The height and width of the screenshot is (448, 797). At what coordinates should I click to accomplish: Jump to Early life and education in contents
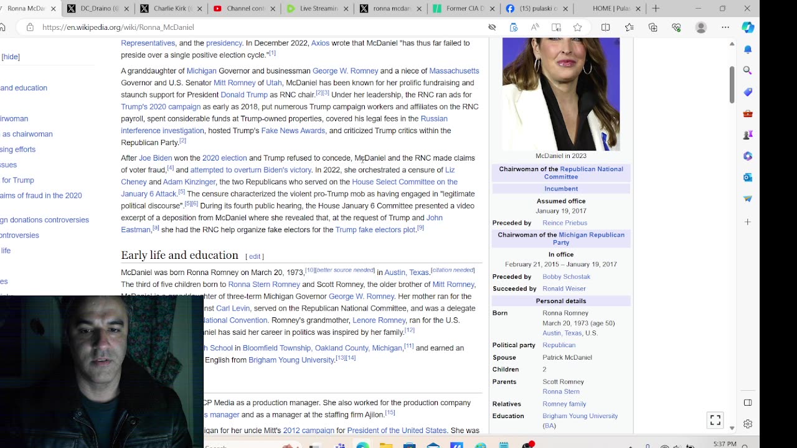[24, 88]
